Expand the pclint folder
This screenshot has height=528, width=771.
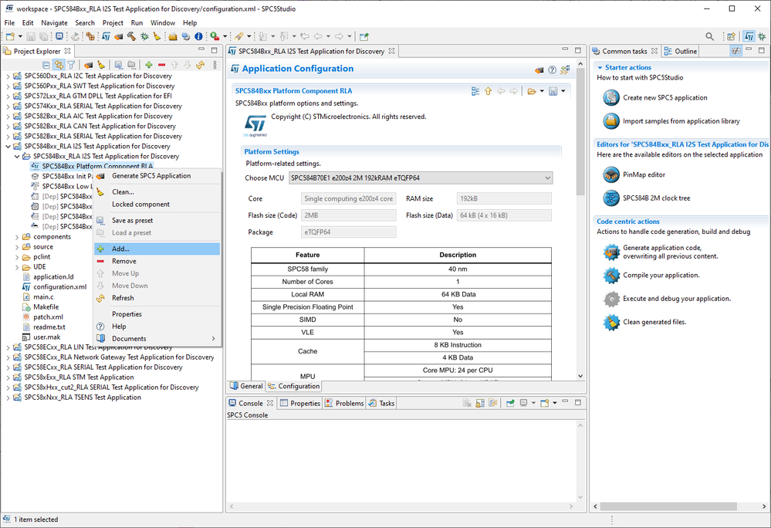[17, 257]
